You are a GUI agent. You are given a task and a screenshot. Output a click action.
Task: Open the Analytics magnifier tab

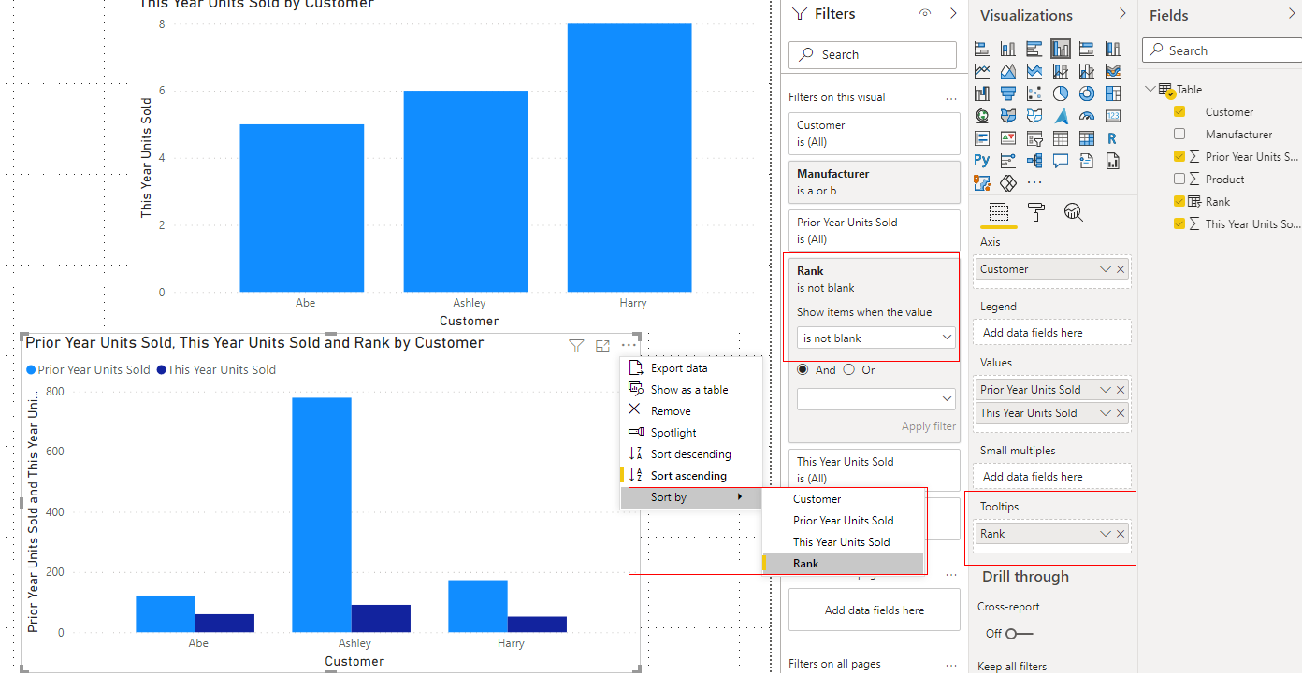(x=1073, y=212)
